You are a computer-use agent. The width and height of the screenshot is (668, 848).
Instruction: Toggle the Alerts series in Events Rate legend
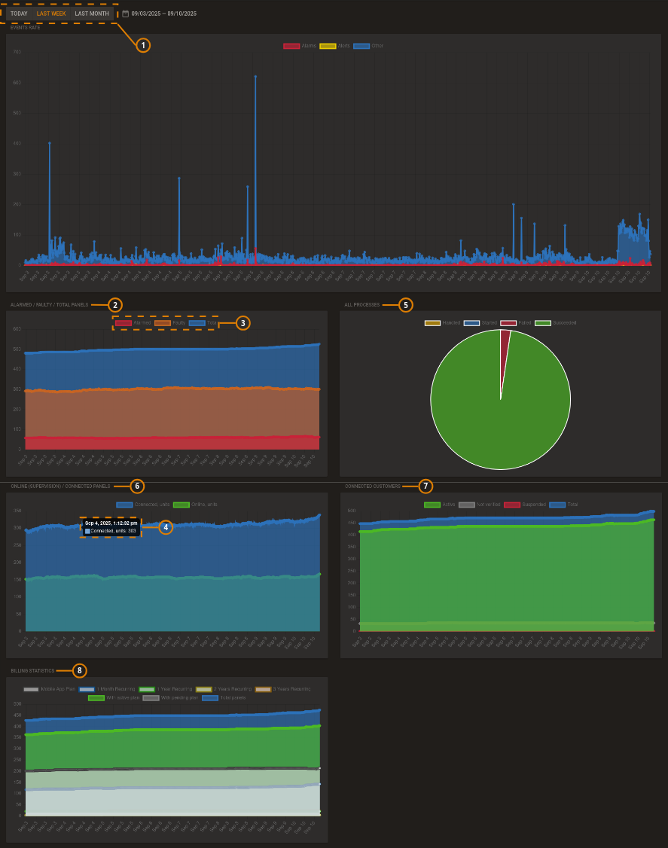(328, 45)
